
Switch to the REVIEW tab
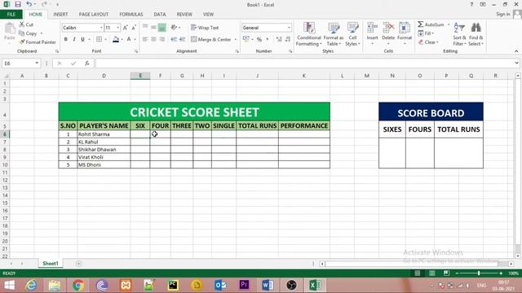pyautogui.click(x=184, y=15)
